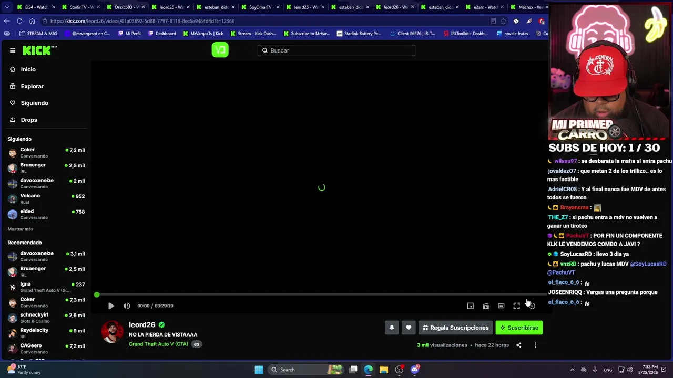Open the Dashboard bookmark
673x378 pixels.
click(x=162, y=34)
